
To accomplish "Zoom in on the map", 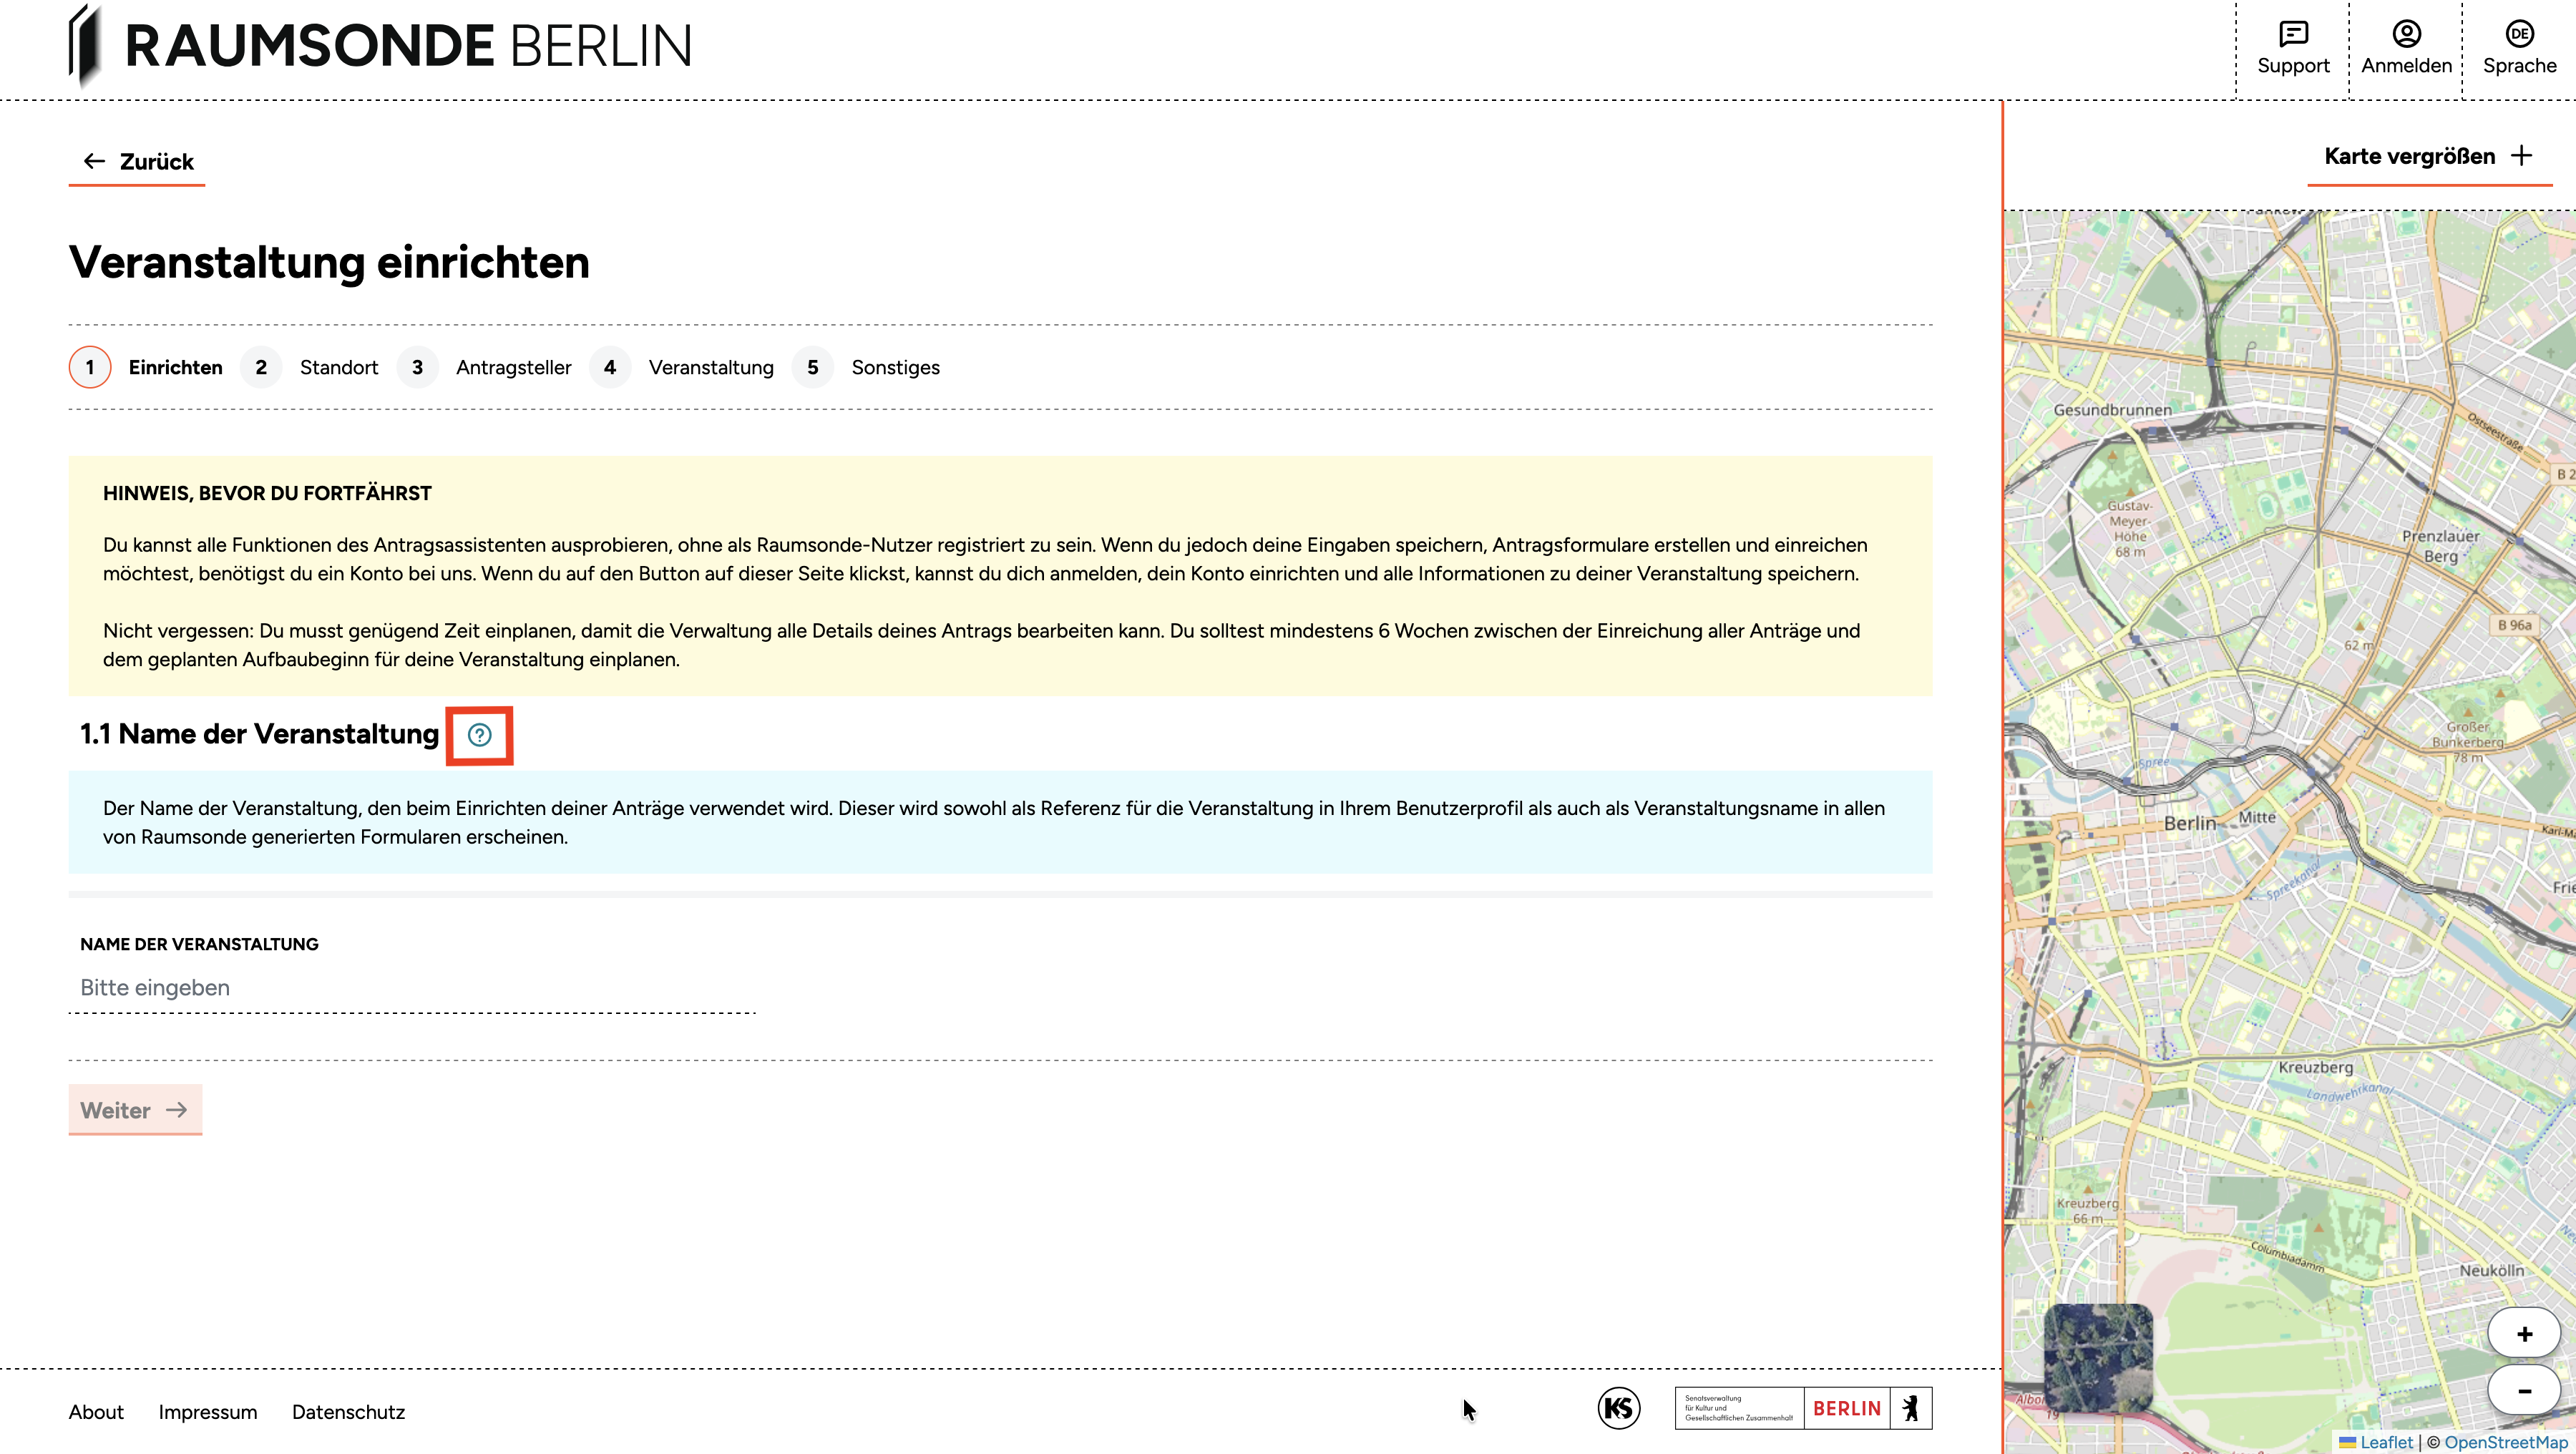I will point(2524,1334).
